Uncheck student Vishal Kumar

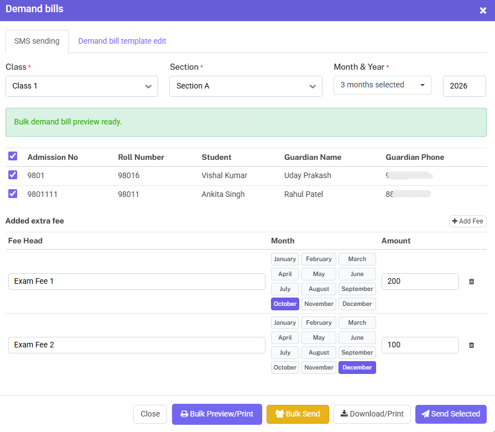pos(13,175)
